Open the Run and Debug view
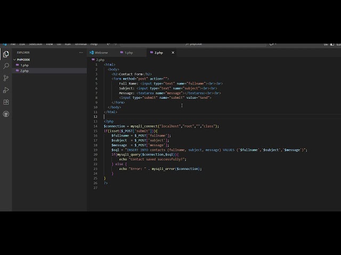The width and height of the screenshot is (341, 255). tap(6, 90)
